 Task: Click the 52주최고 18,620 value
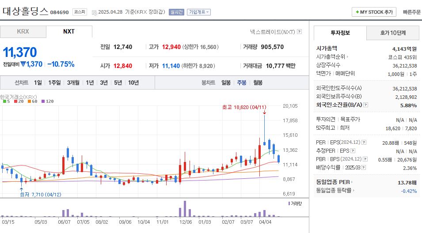393,128
